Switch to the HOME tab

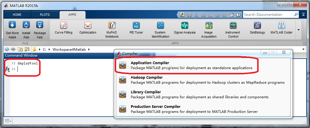[17, 15]
